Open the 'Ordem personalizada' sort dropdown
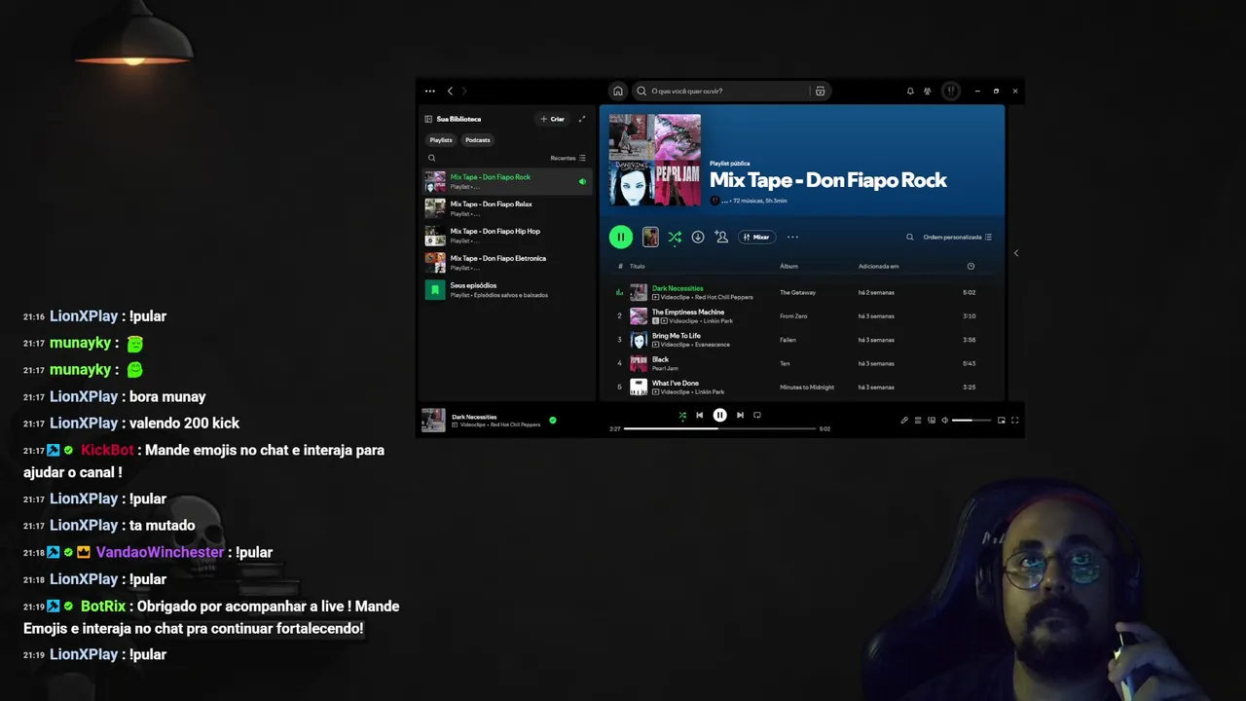Viewport: 1246px width, 701px height. pos(958,237)
